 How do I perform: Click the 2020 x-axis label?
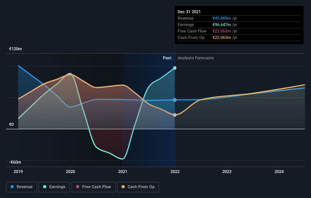click(x=70, y=172)
